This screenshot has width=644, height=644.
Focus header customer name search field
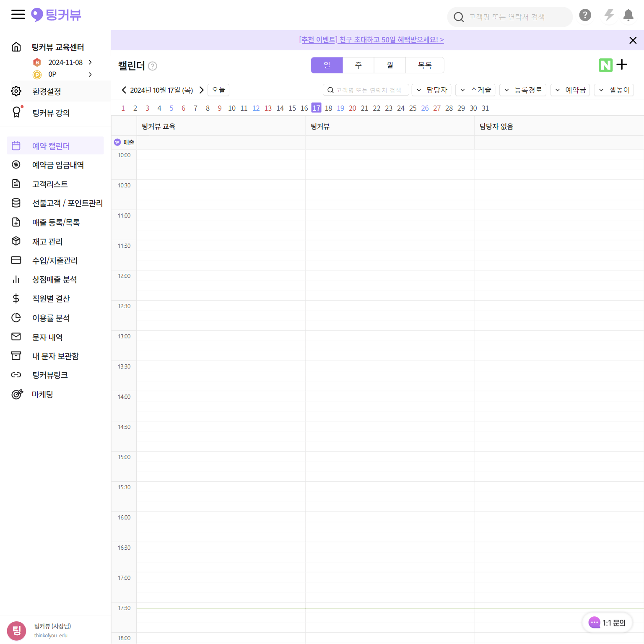point(510,17)
